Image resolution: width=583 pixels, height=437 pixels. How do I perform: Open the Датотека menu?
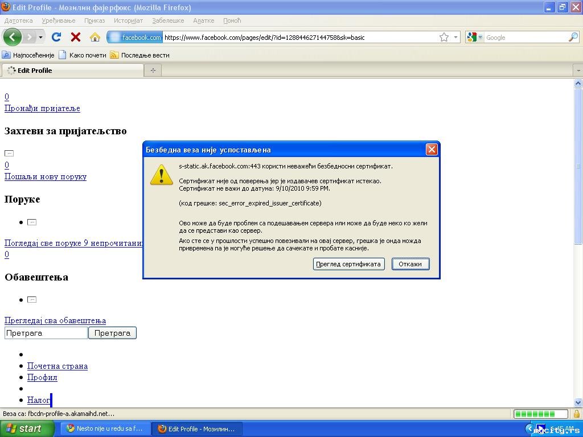[18, 20]
